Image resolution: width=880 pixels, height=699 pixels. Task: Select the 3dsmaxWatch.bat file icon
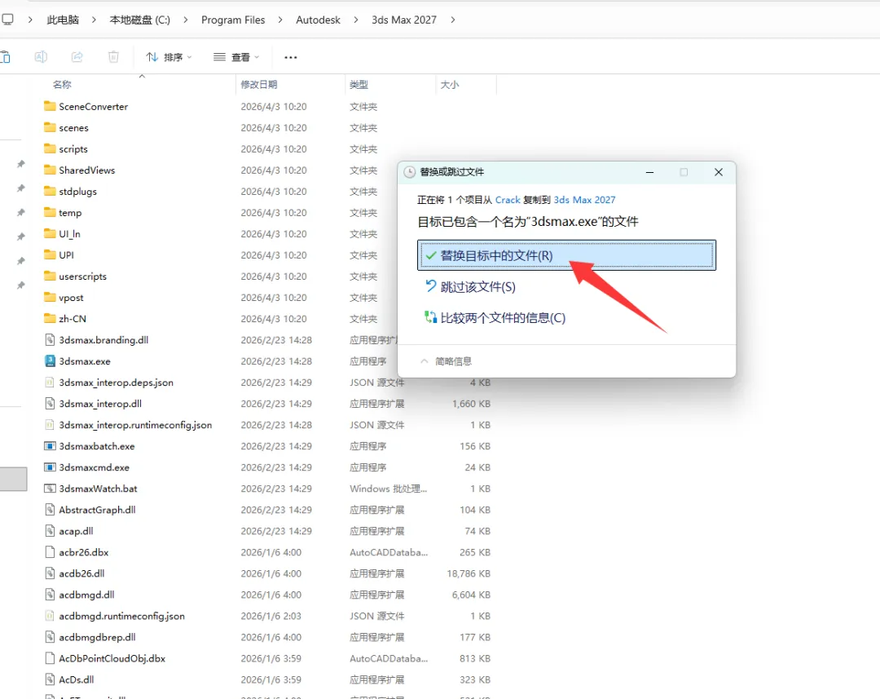(50, 489)
